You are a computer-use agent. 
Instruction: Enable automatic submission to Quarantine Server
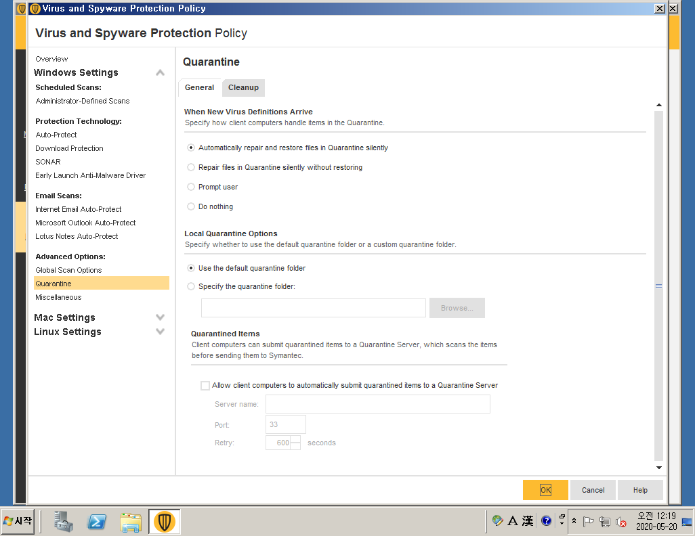click(205, 385)
